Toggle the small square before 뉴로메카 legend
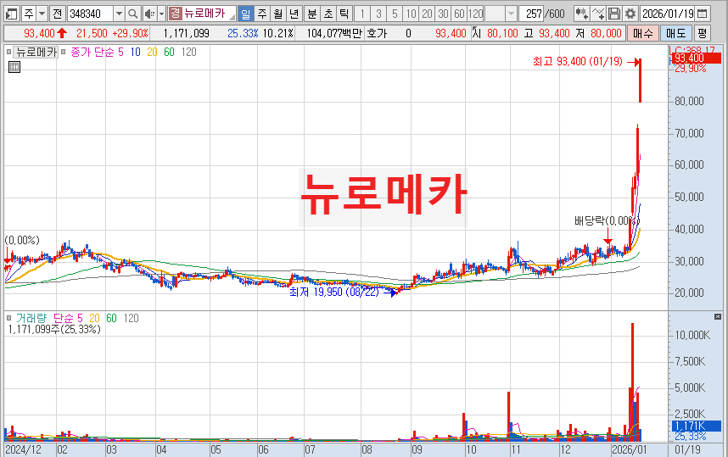 pos(8,52)
